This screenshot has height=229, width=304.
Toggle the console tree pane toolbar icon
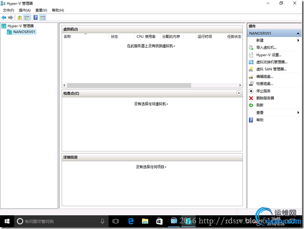point(27,18)
